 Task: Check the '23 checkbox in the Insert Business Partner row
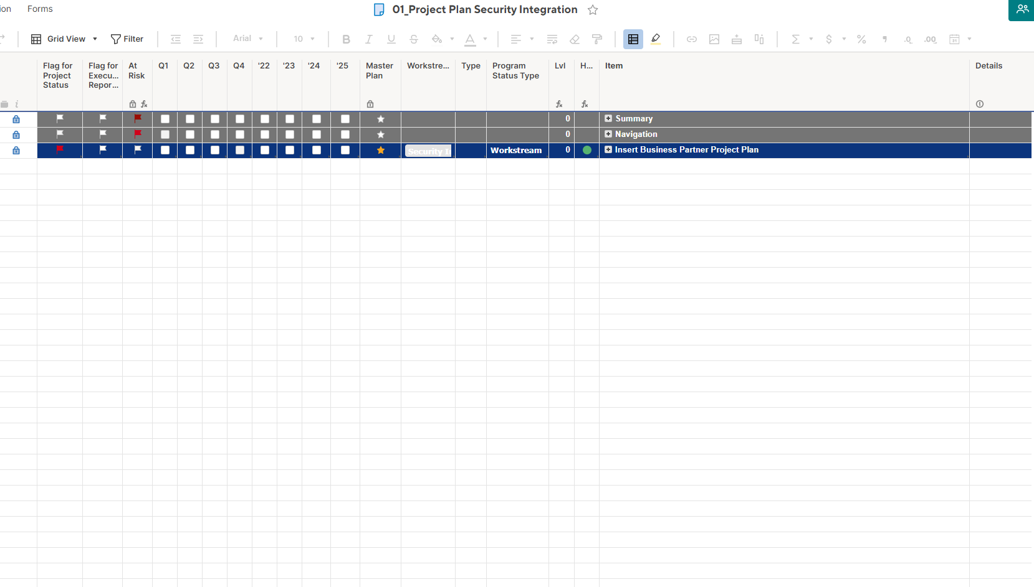[290, 150]
